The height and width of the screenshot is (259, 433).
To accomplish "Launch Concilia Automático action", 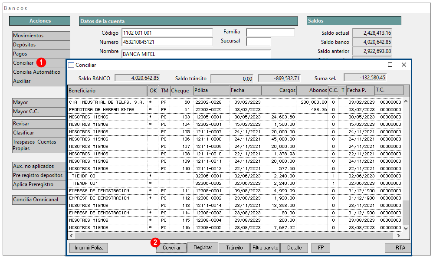I will click(39, 72).
